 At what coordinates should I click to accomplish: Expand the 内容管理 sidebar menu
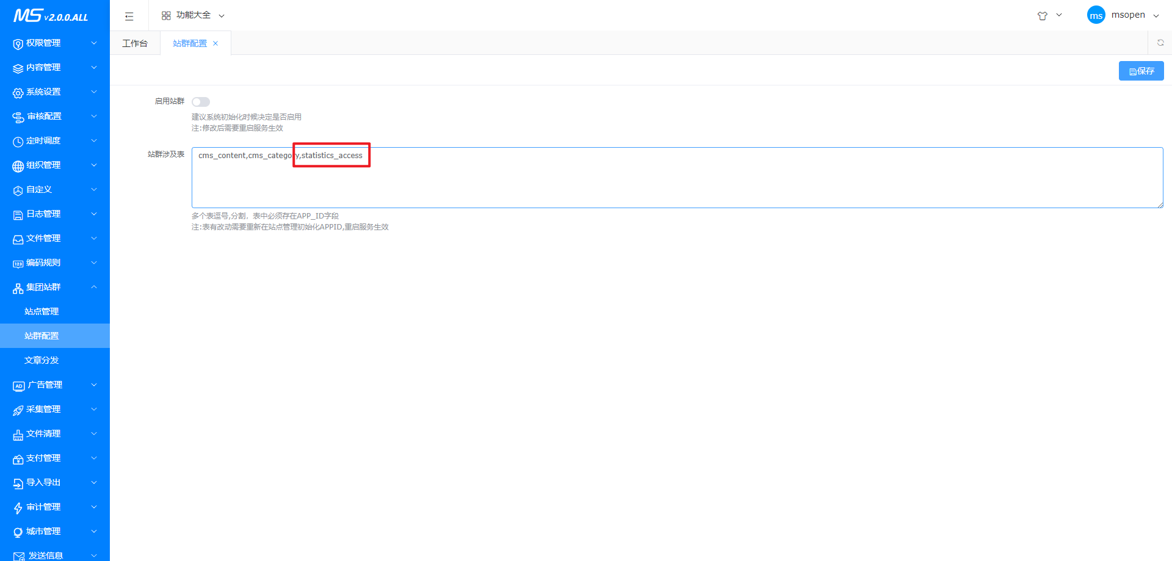pos(55,67)
